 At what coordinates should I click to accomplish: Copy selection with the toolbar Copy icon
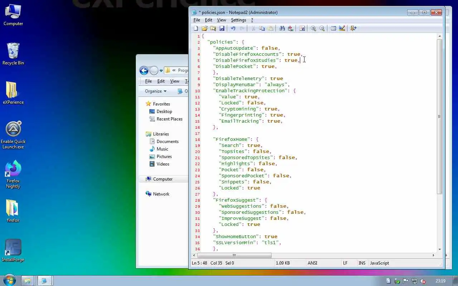262,28
